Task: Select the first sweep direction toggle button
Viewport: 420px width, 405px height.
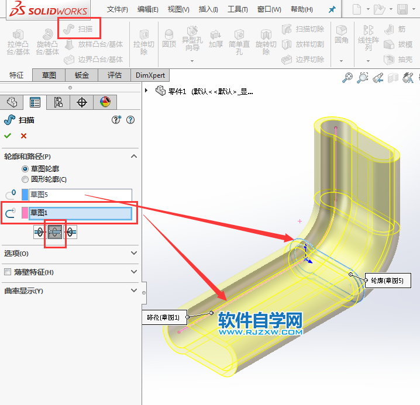Action: (40, 232)
